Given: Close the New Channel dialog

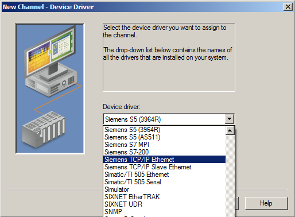Looking at the screenshot, I should point(288,7).
